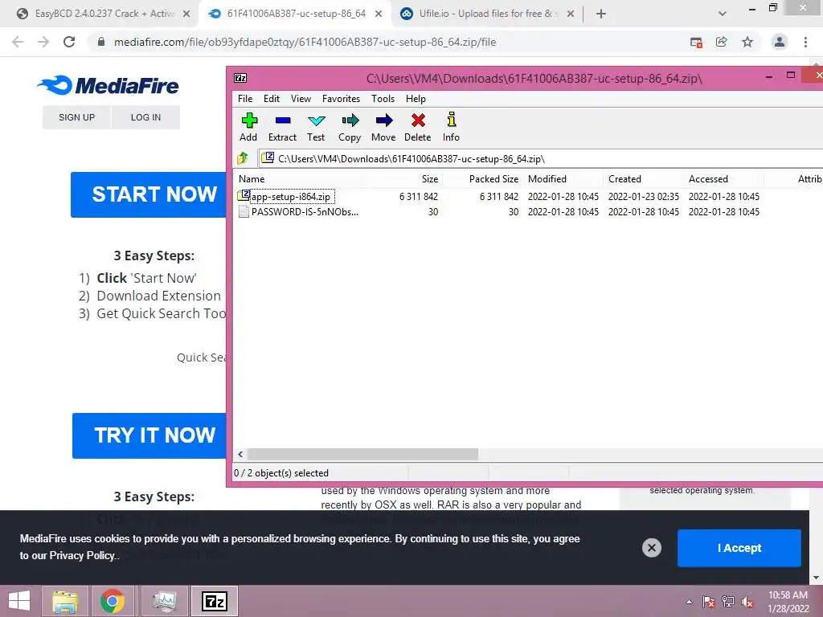
Task: Open a new Chrome tab
Action: [601, 14]
